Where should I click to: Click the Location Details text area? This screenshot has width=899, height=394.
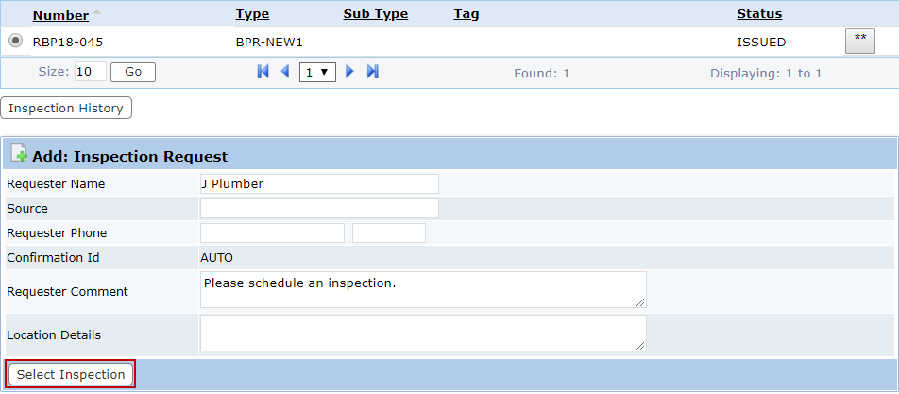click(423, 333)
